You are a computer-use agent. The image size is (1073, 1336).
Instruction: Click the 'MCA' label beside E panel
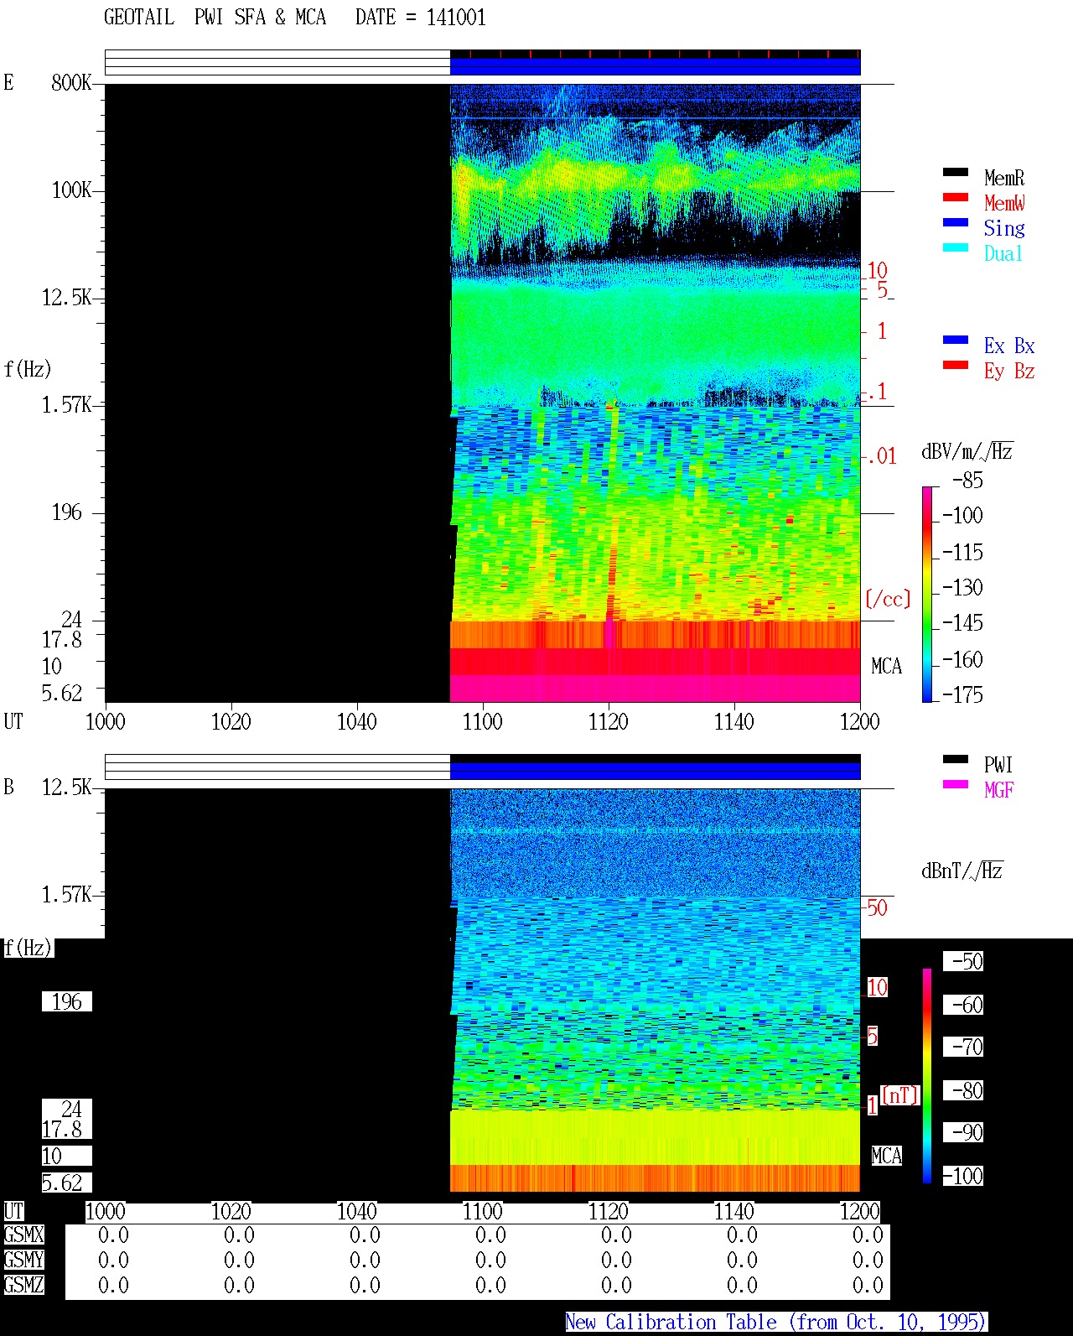pyautogui.click(x=886, y=666)
